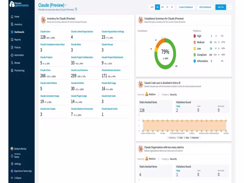
Task: Click the too many admins starburst icon
Action: (x=141, y=149)
